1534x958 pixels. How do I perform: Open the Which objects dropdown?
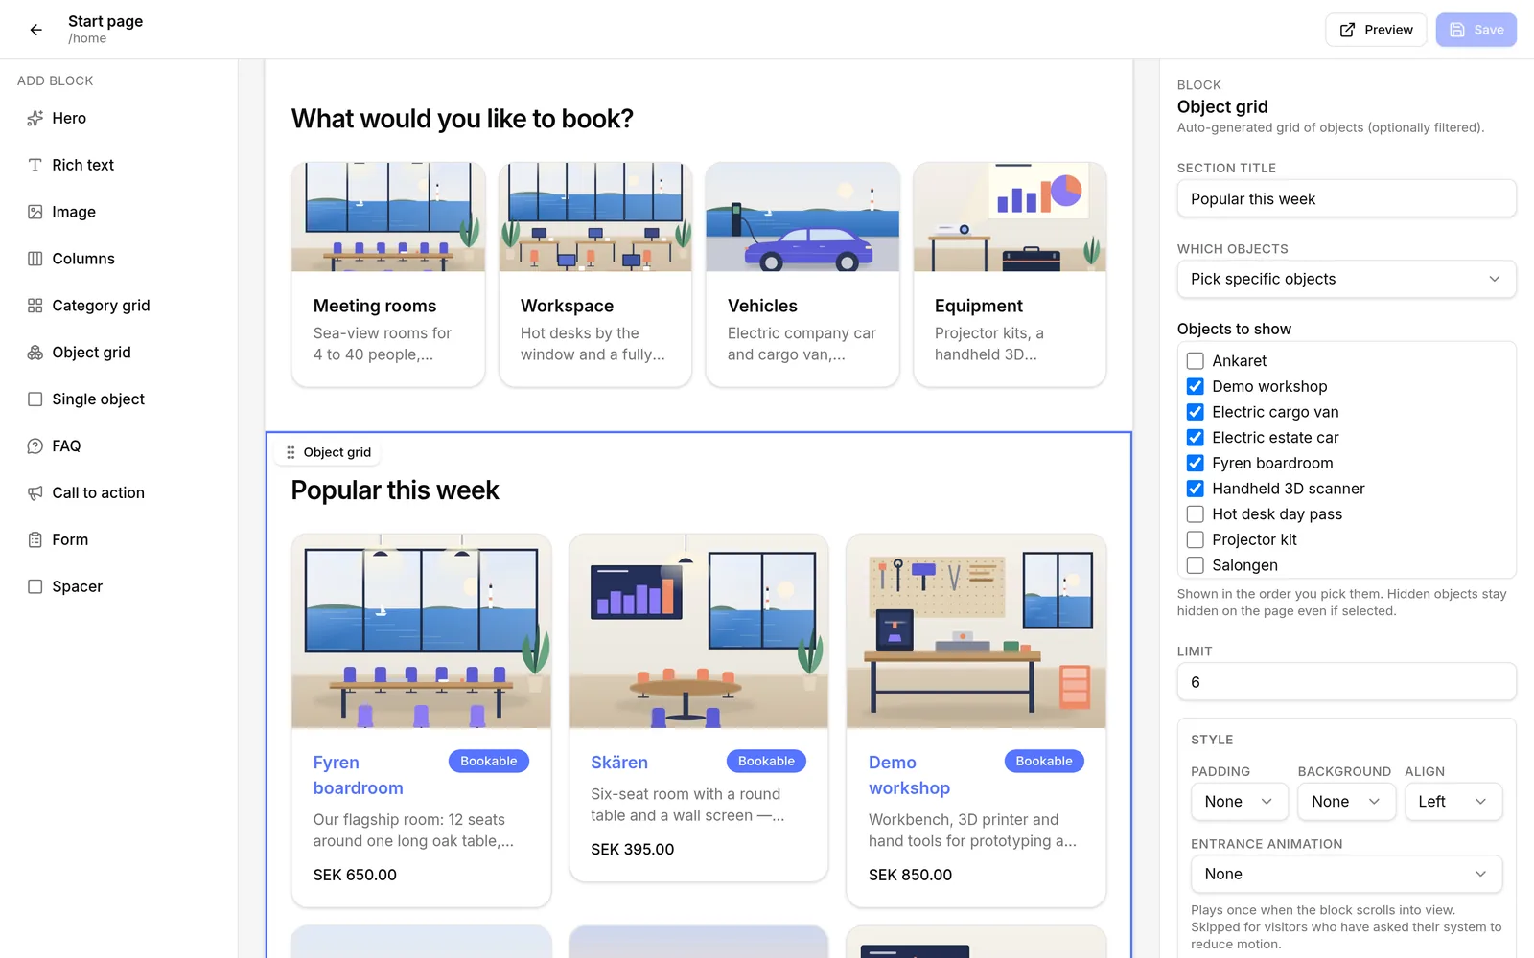(1346, 279)
